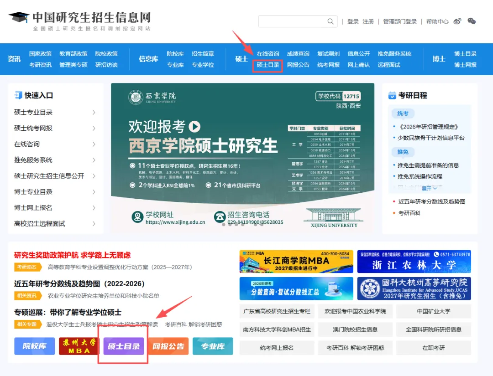The image size is (493, 376).
Task: Expand 博士专业目录 chevron in quick entry
Action: pyautogui.click(x=94, y=192)
